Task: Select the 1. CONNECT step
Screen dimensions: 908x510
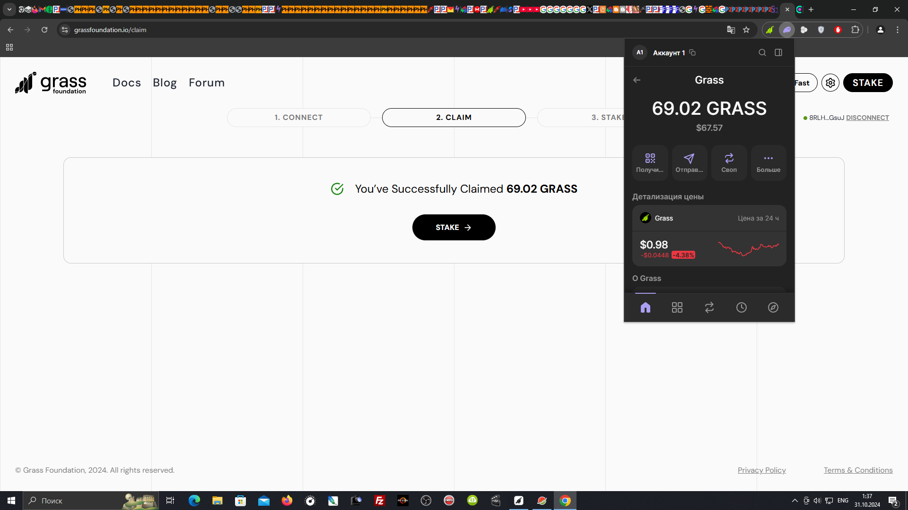Action: coord(298,118)
